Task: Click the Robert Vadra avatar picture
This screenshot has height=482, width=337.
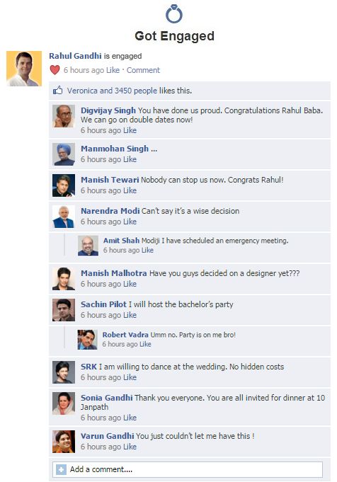Action: (x=87, y=340)
